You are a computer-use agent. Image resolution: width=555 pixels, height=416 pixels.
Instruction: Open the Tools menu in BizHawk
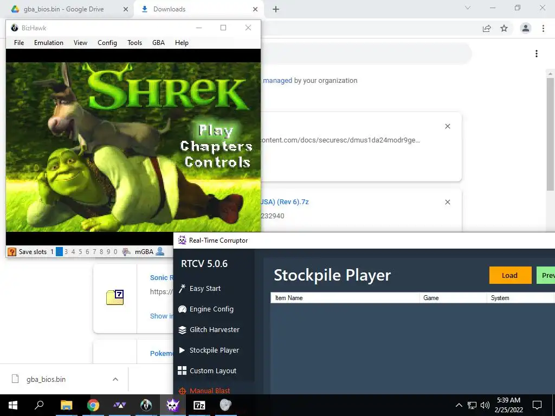pyautogui.click(x=135, y=43)
